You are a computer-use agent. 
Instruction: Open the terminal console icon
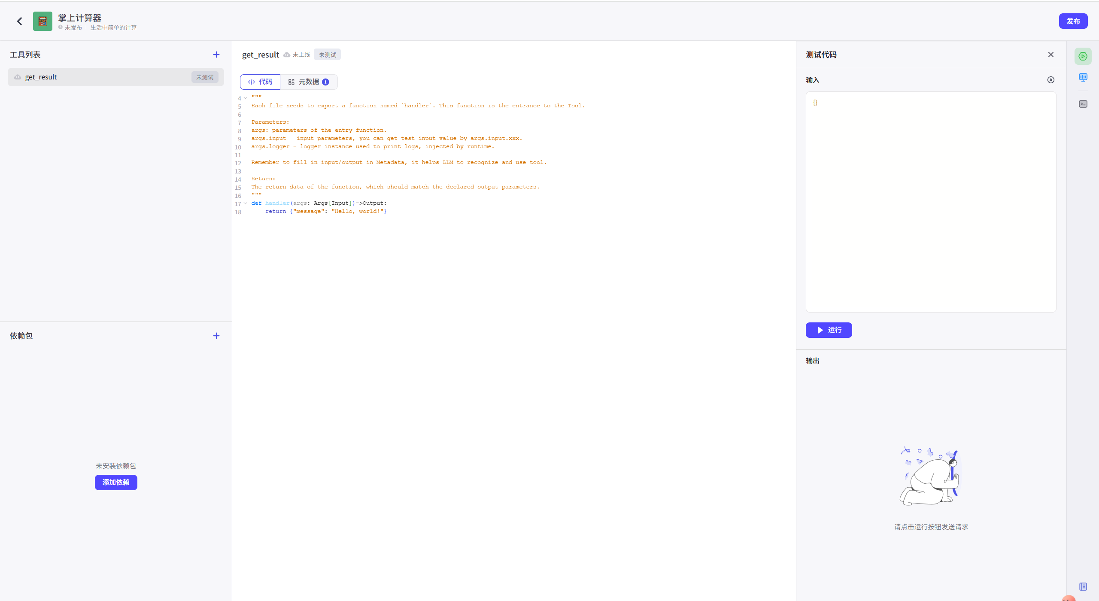(1083, 104)
